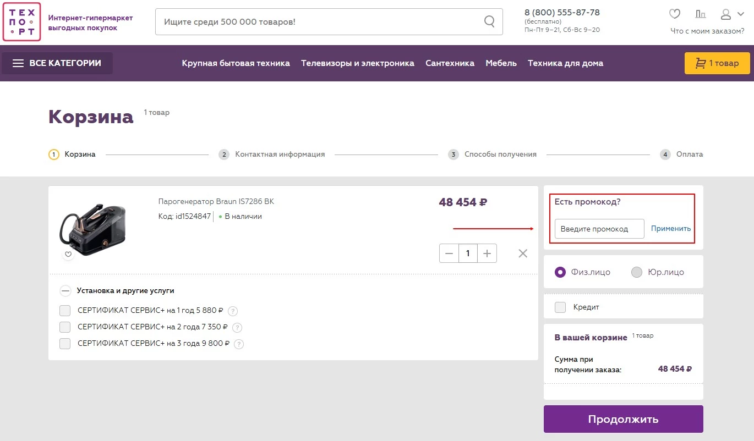Click help icon for 1-year certificate
The width and height of the screenshot is (754, 441).
[233, 311]
